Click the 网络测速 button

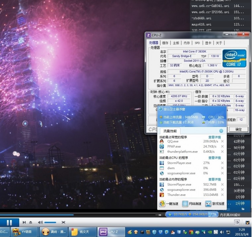(192, 204)
